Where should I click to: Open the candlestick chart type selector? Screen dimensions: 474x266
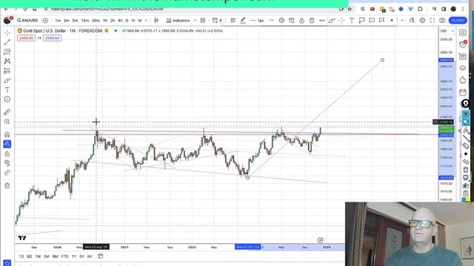(156, 21)
